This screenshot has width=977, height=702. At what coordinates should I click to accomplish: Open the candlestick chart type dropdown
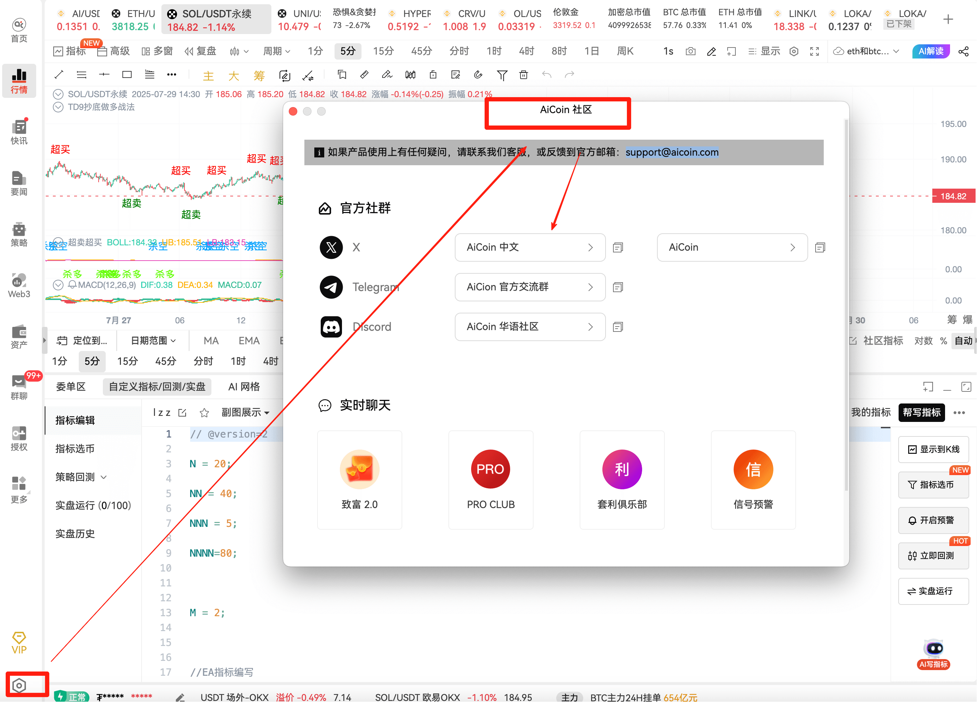(x=239, y=52)
